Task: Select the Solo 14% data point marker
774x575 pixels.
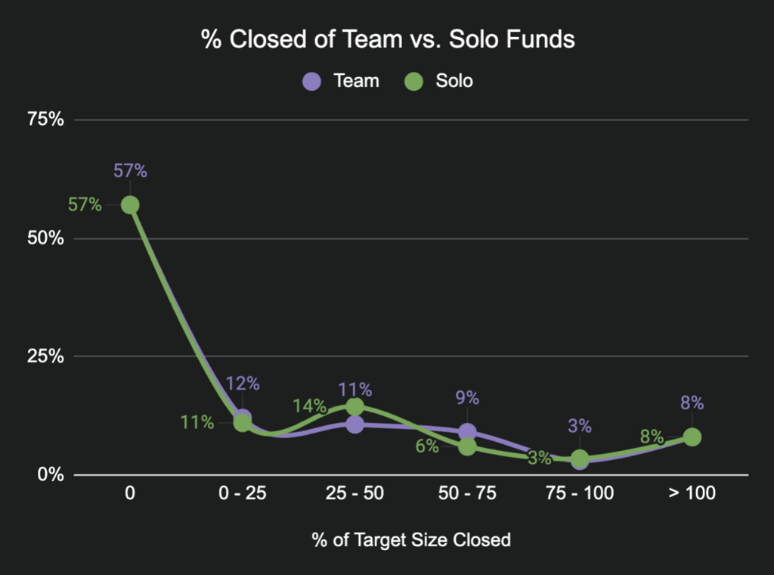Action: pyautogui.click(x=355, y=407)
